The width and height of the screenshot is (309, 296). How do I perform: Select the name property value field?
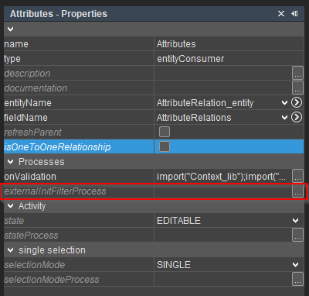(x=229, y=44)
